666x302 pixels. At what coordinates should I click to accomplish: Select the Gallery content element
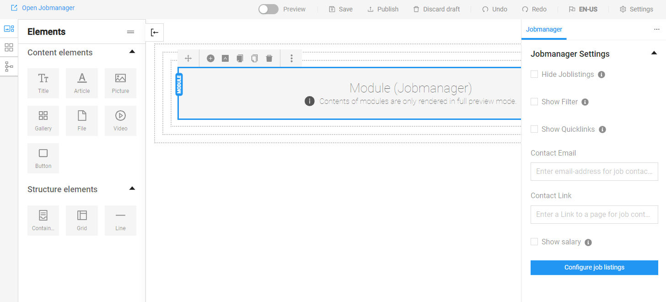(43, 121)
